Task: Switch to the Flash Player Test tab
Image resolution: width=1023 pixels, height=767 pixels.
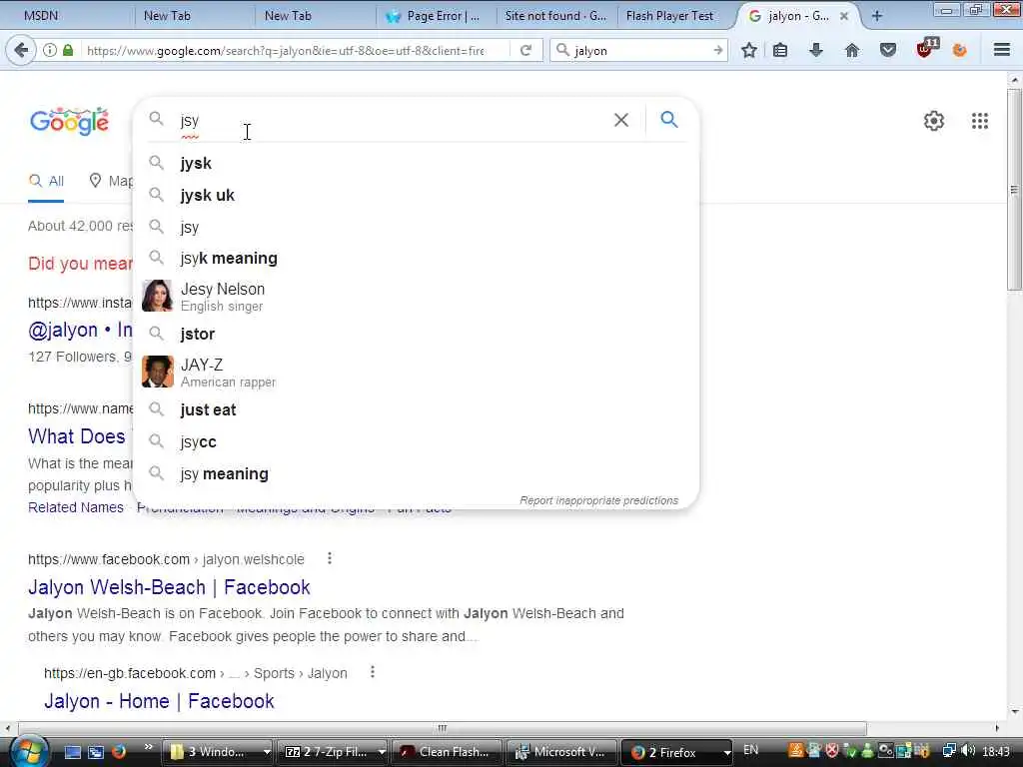Action: pos(675,16)
